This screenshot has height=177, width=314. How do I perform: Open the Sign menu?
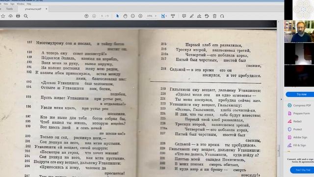click(x=12, y=4)
